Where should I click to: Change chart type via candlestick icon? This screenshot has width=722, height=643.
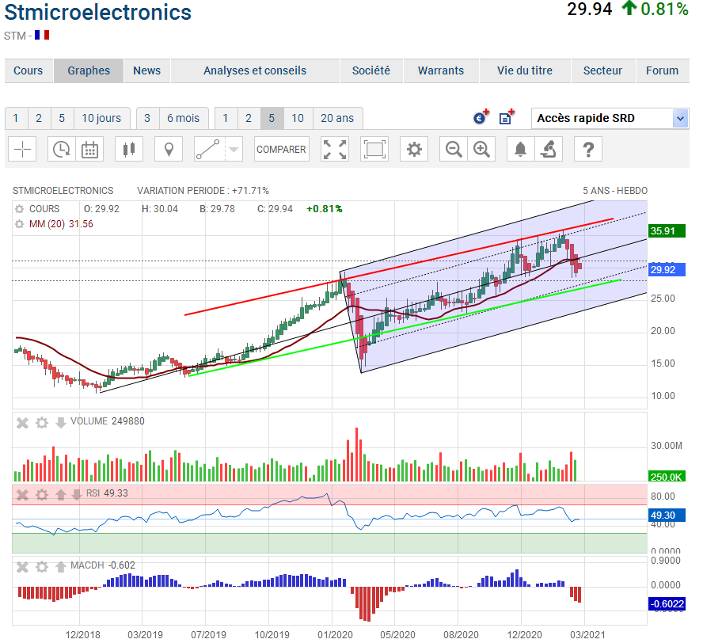[129, 149]
